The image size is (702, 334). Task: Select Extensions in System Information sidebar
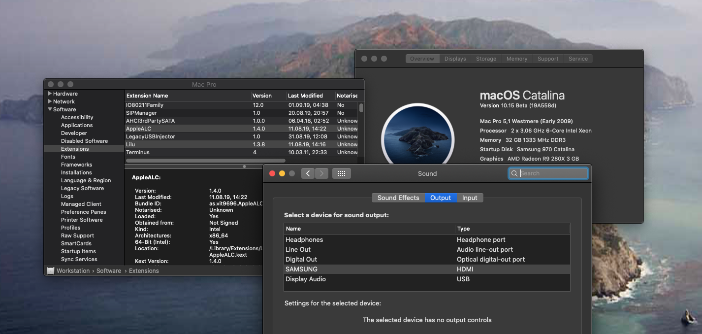point(84,149)
